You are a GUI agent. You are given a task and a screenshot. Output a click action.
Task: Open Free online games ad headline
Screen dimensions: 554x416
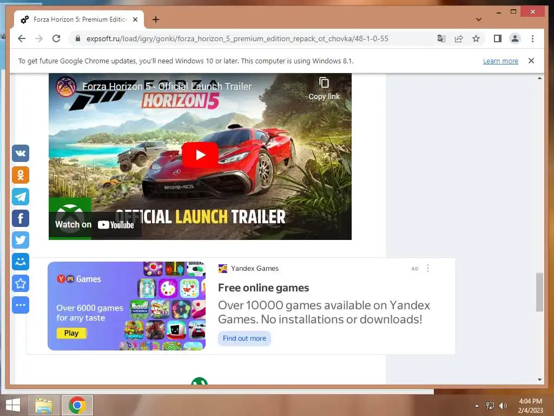click(x=263, y=288)
